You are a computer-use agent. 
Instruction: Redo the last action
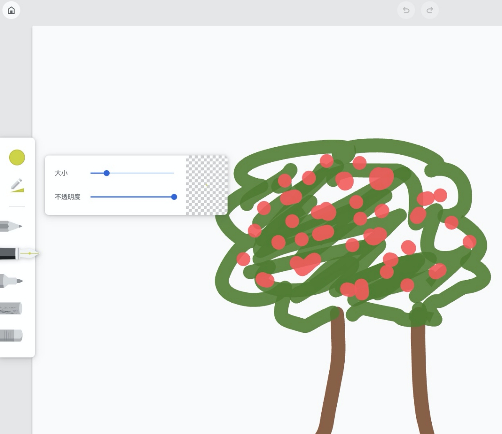tap(430, 10)
